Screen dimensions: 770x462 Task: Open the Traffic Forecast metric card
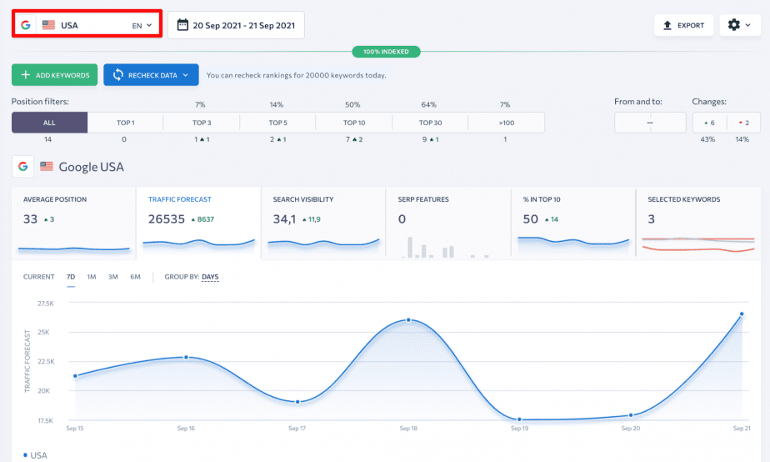(x=198, y=222)
